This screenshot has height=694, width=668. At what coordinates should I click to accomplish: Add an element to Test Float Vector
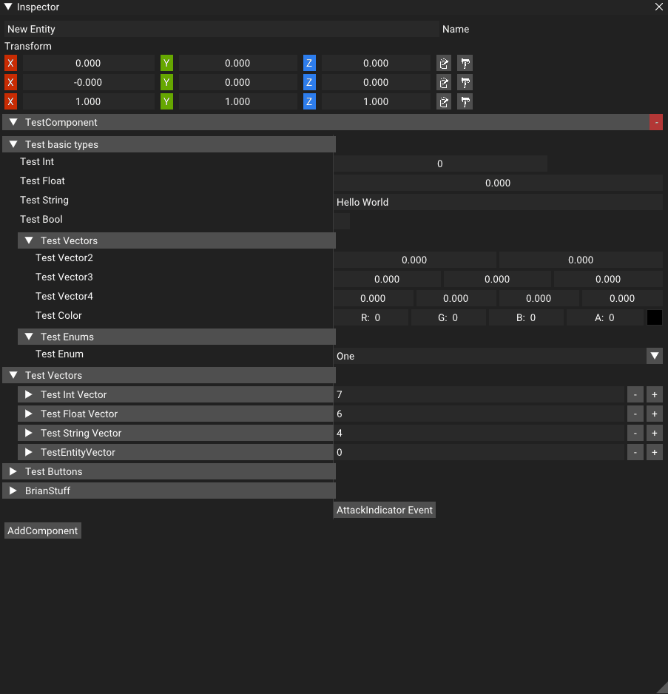tap(654, 414)
